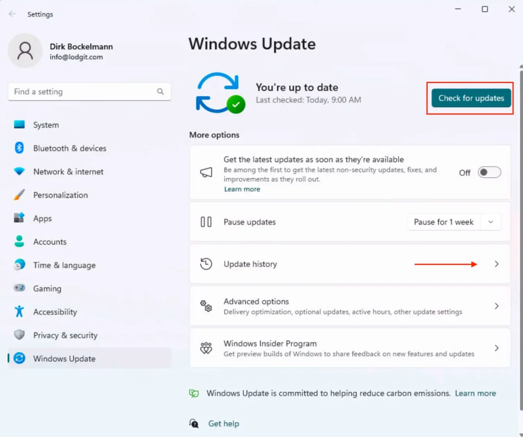Click the Get help headset icon

click(194, 423)
